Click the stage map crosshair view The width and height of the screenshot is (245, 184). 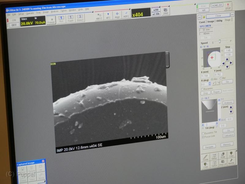212,58
